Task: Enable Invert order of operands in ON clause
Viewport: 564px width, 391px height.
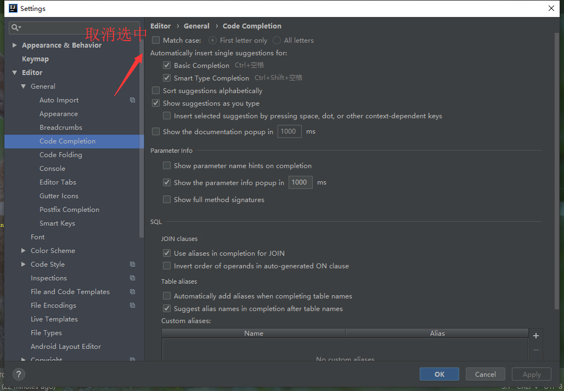Action: (x=167, y=266)
